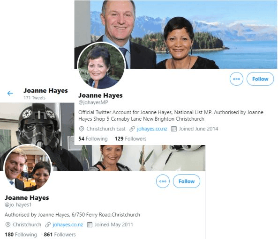Open the more options button on @johayesMP profile
Viewport: 278px width, 239px height.
pyautogui.click(x=237, y=79)
